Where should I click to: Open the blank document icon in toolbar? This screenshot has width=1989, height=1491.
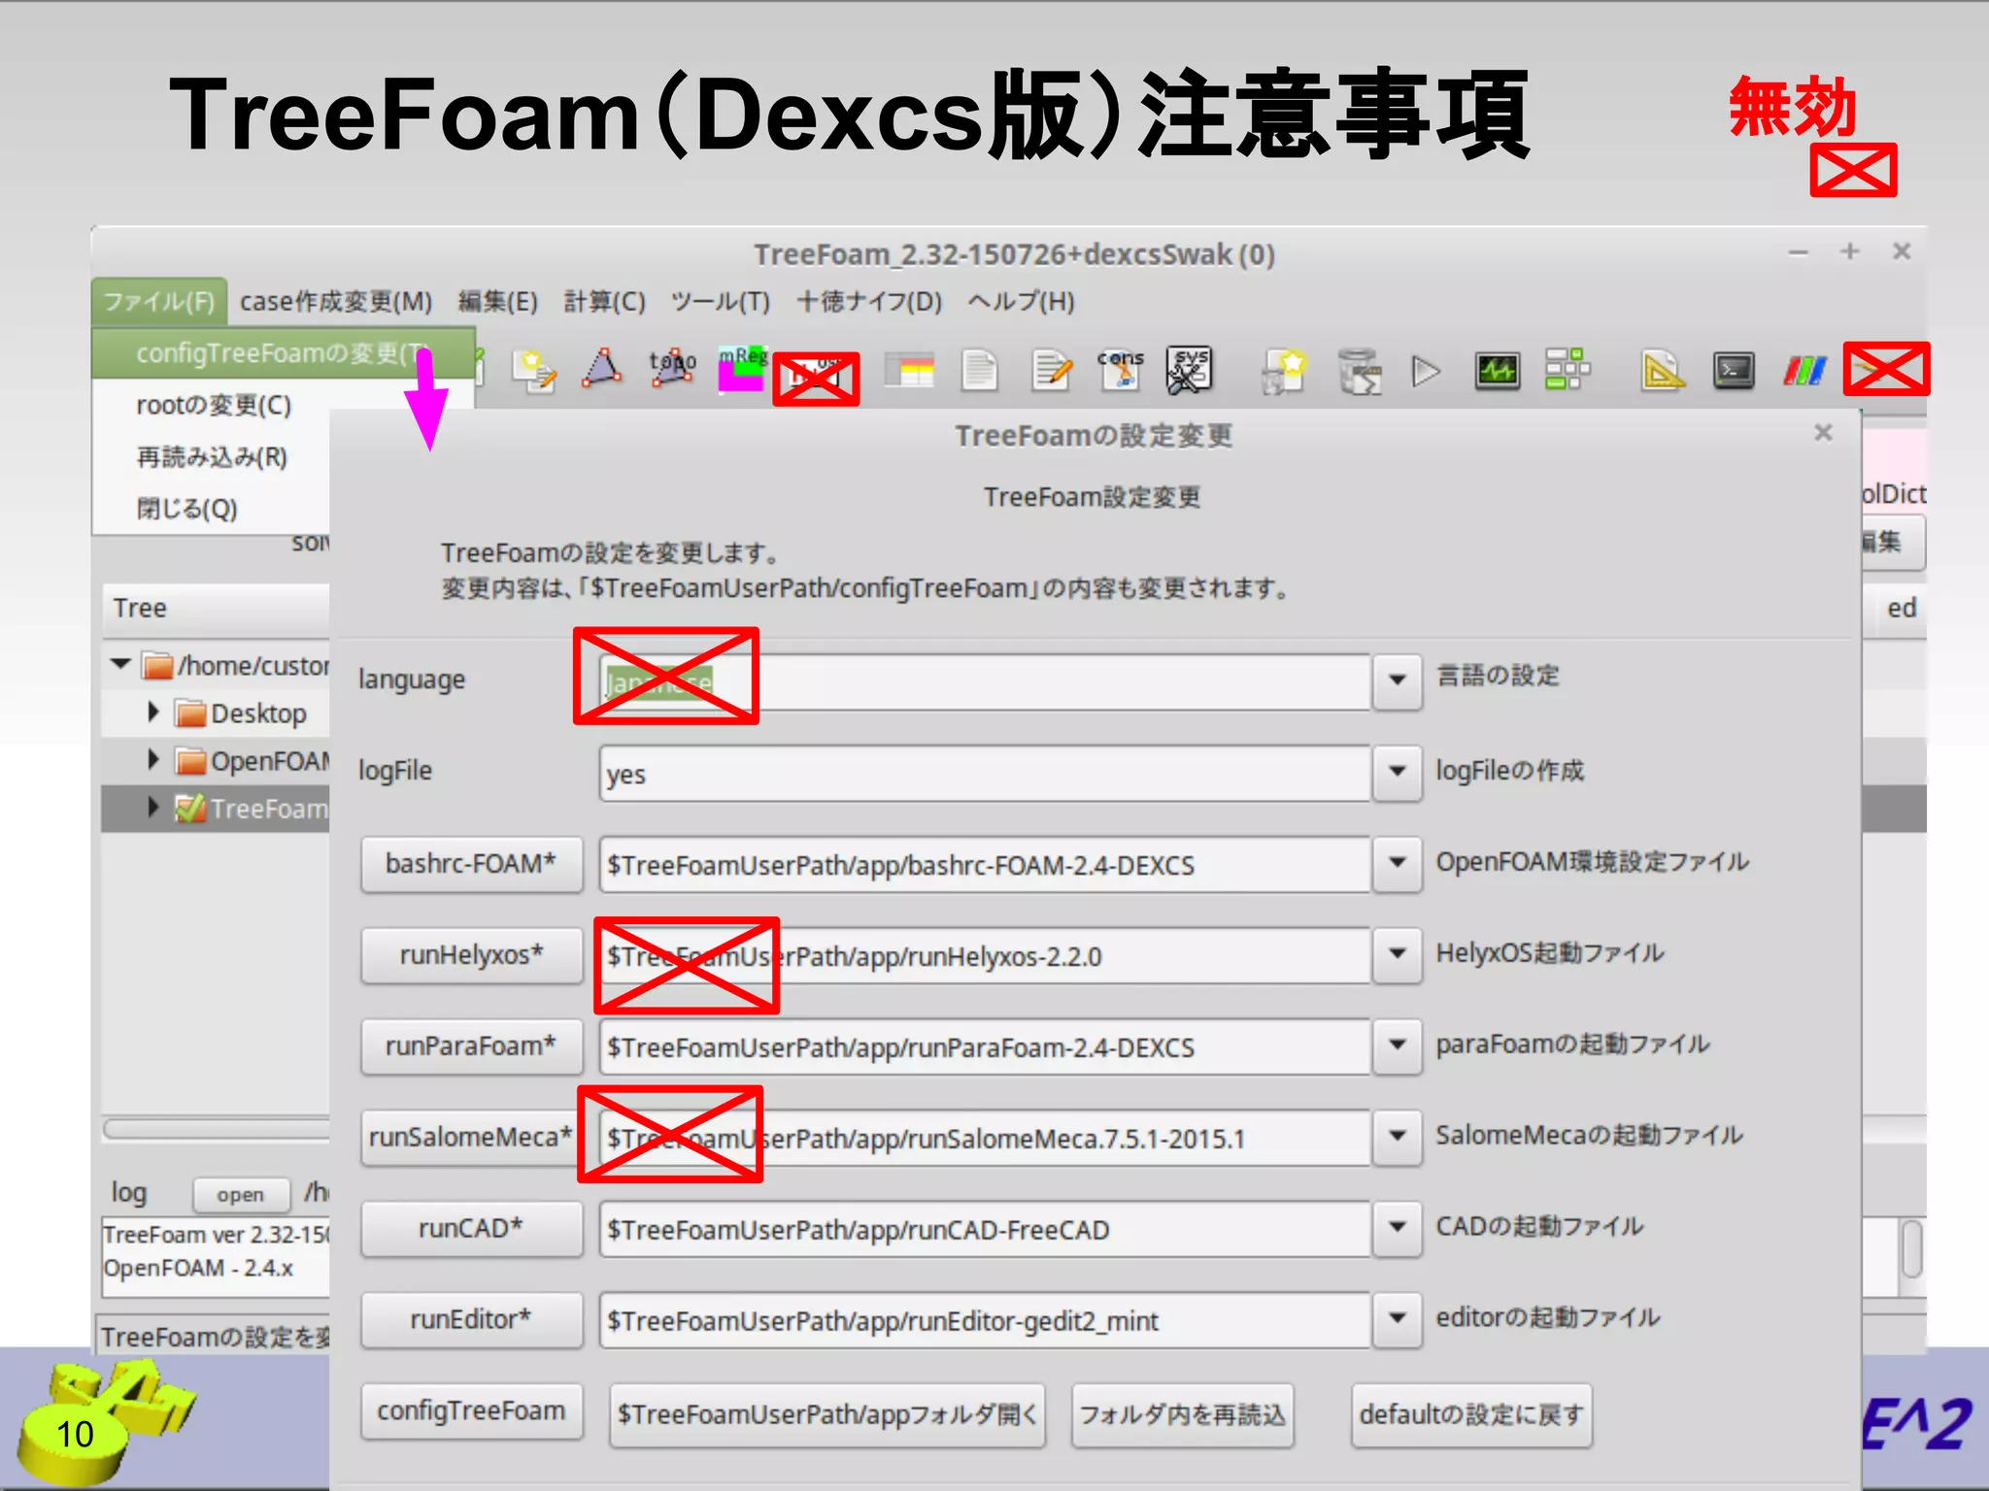(979, 371)
